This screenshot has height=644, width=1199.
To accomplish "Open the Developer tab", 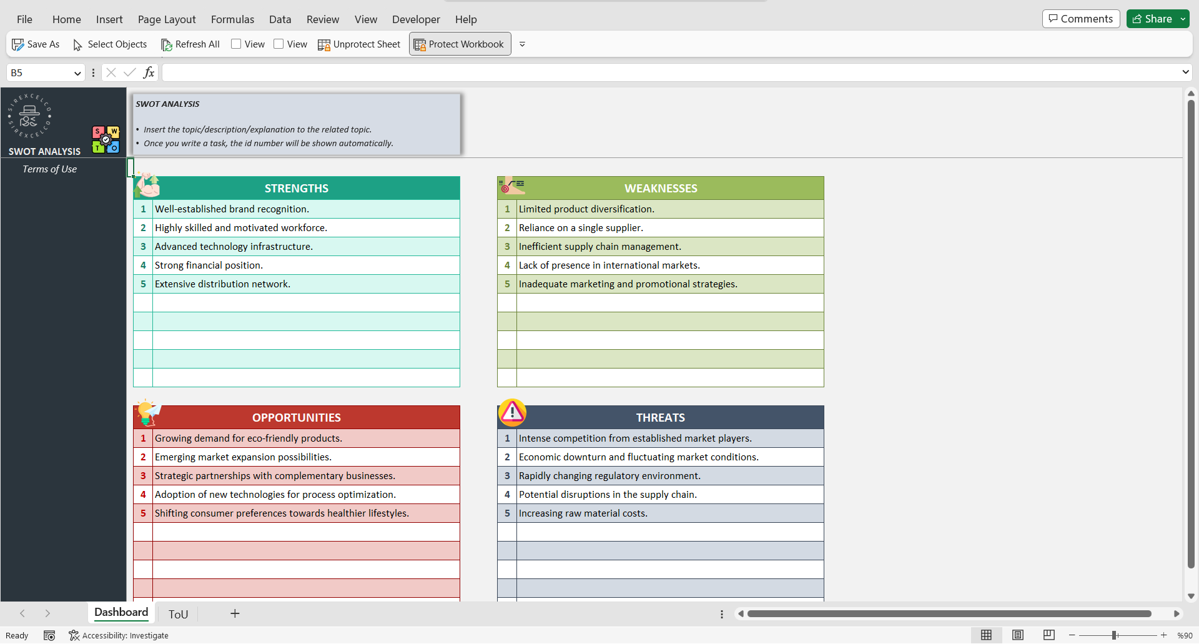I will pos(416,19).
